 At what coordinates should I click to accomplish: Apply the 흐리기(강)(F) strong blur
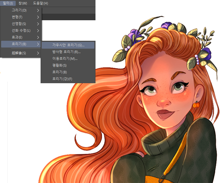pos(62,79)
